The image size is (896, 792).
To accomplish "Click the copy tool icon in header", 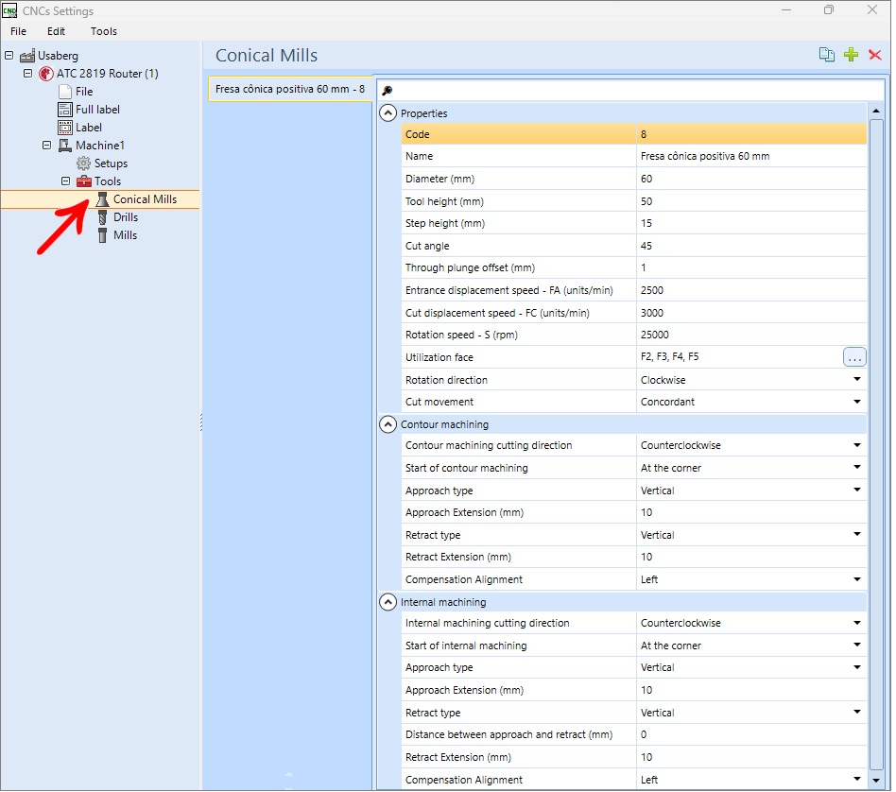I will [826, 55].
